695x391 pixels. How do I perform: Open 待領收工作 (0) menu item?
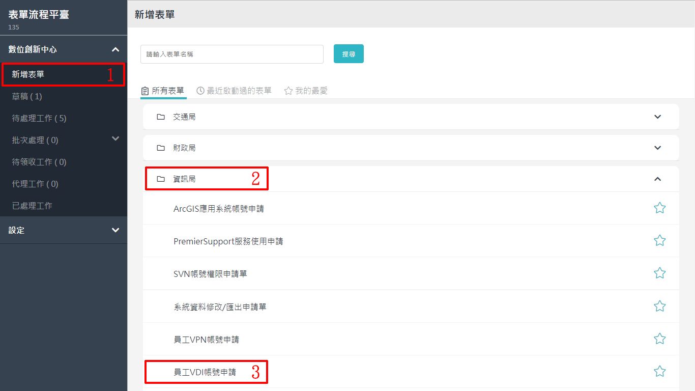click(64, 162)
